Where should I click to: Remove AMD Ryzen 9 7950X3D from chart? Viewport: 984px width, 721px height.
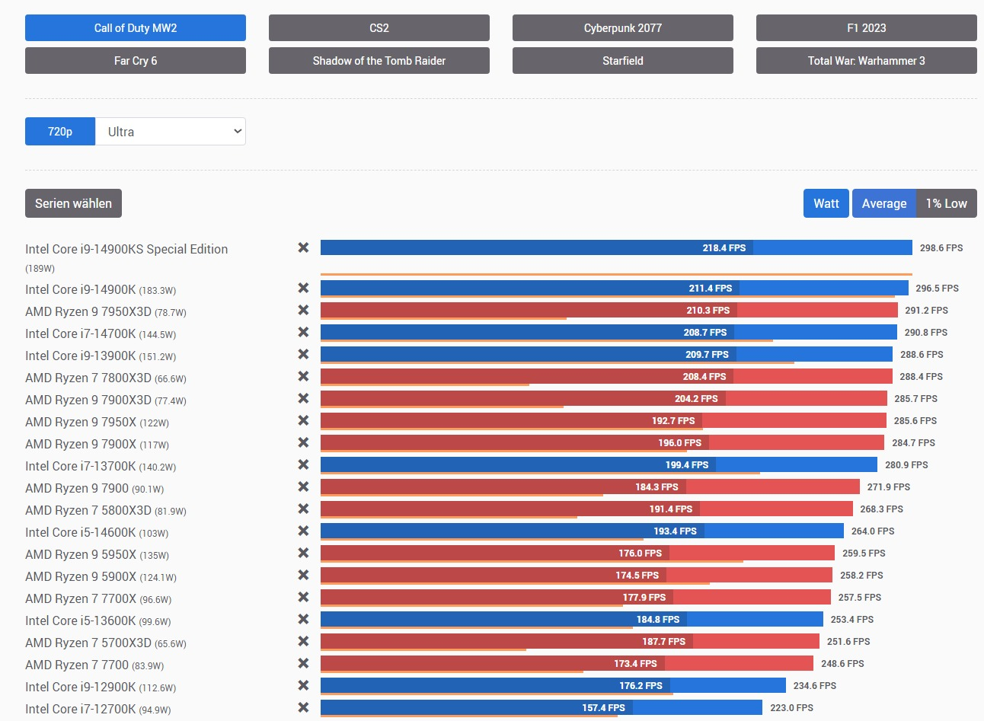[303, 310]
